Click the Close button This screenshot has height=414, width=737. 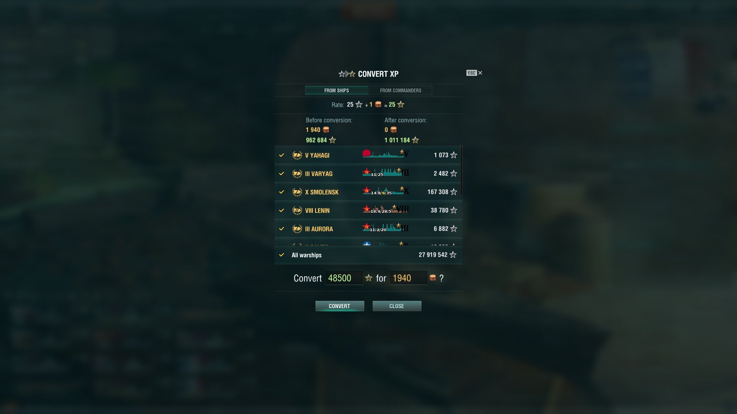tap(397, 306)
